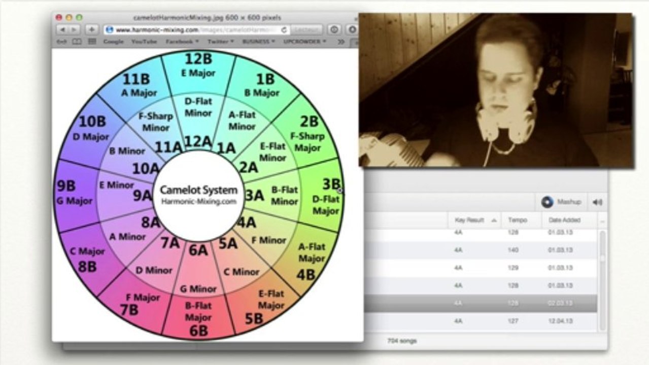Viewport: 649px width, 365px height.
Task: Toggle the speaker volume icon
Action: pyautogui.click(x=597, y=202)
